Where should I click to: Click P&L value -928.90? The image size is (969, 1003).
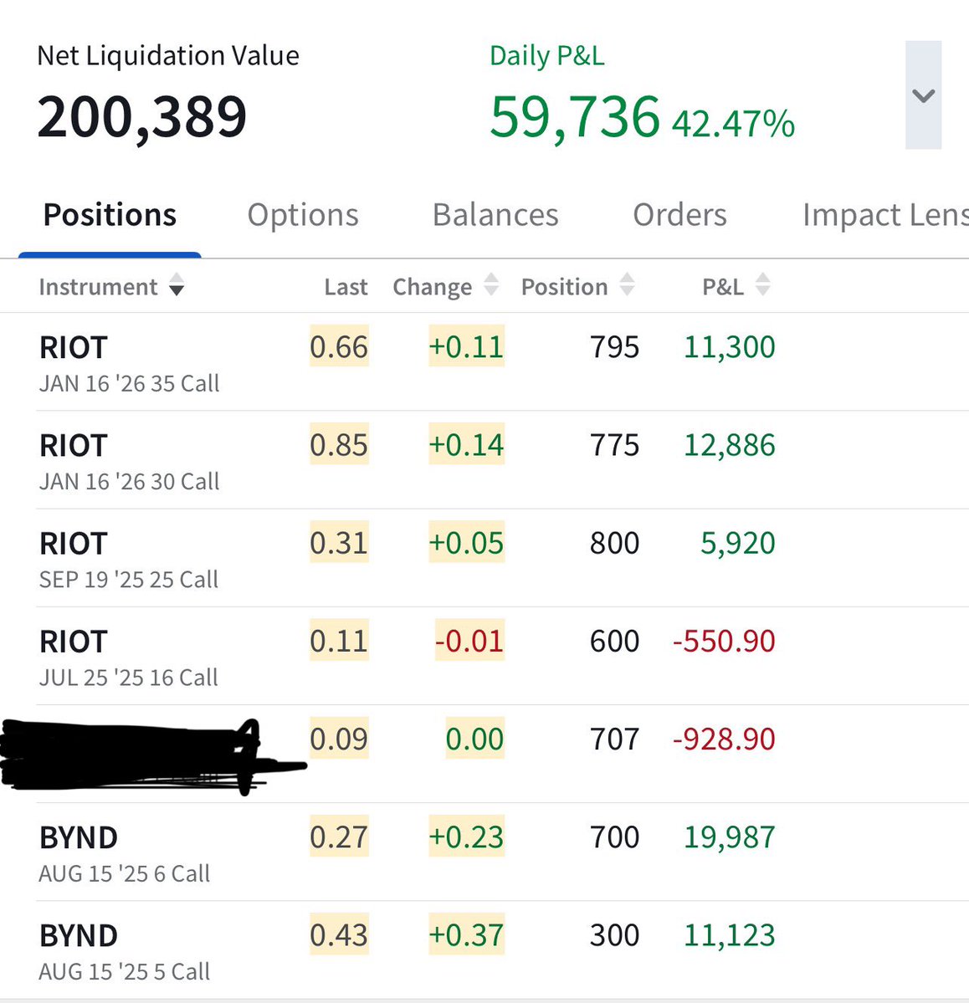coord(724,739)
